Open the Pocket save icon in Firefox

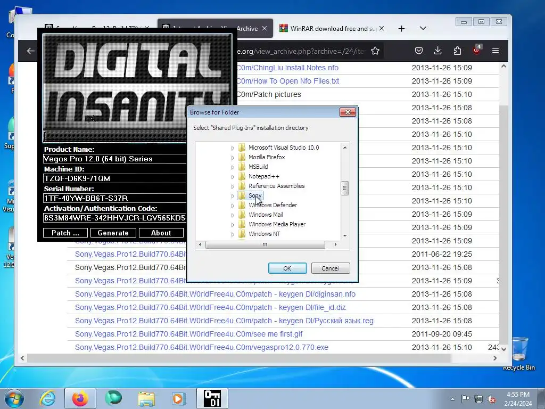419,51
